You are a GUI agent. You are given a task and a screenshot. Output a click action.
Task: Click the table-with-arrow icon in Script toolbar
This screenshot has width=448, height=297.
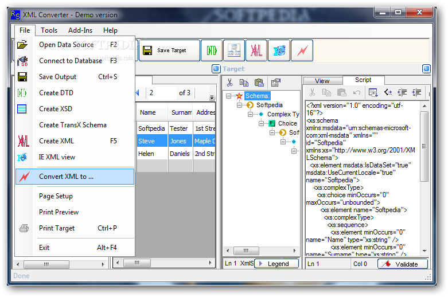373,92
